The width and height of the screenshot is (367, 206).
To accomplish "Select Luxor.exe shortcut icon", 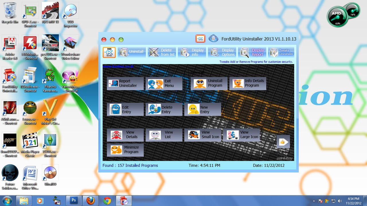I will point(30,112).
